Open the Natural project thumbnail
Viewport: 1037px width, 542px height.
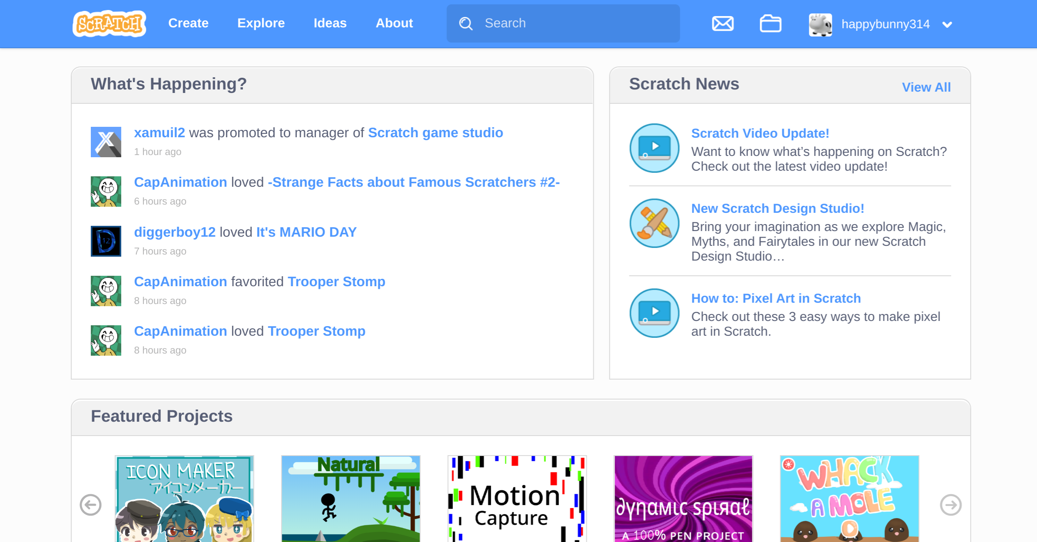pos(351,499)
